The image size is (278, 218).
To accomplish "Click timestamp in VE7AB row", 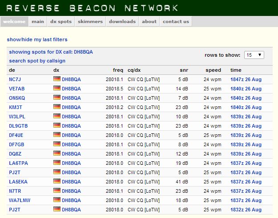I will (x=246, y=89).
